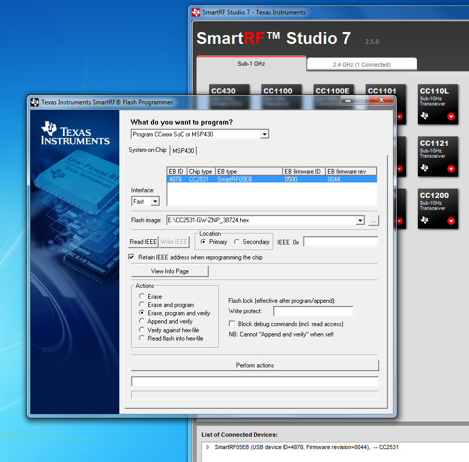The image size is (469, 462).
Task: Click the TI logo on the CC1121 card
Action: pyautogui.click(x=425, y=168)
